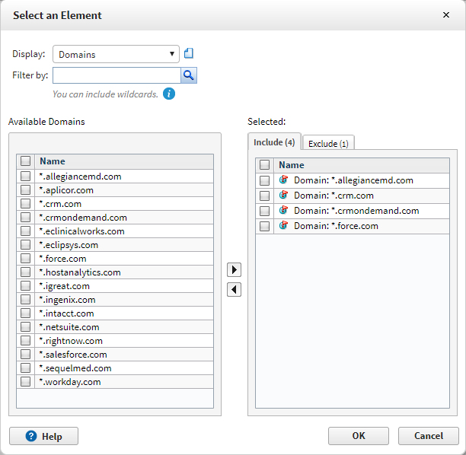
Task: Tick the *.sequelmed.com checkbox
Action: pyautogui.click(x=26, y=367)
